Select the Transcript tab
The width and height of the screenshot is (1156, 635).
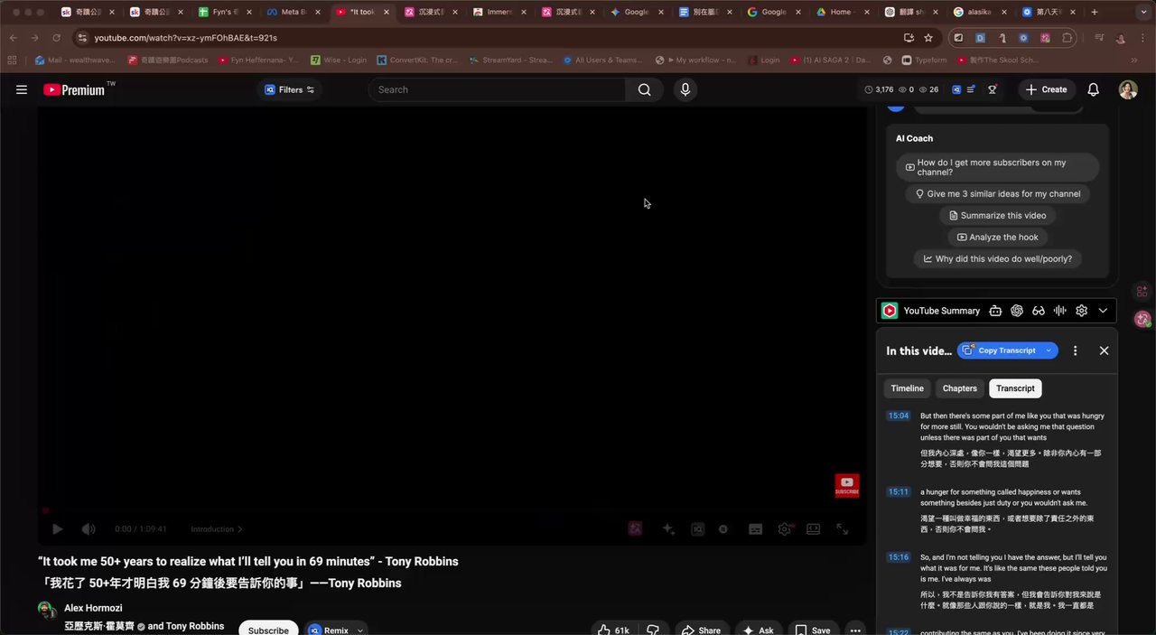[1015, 388]
